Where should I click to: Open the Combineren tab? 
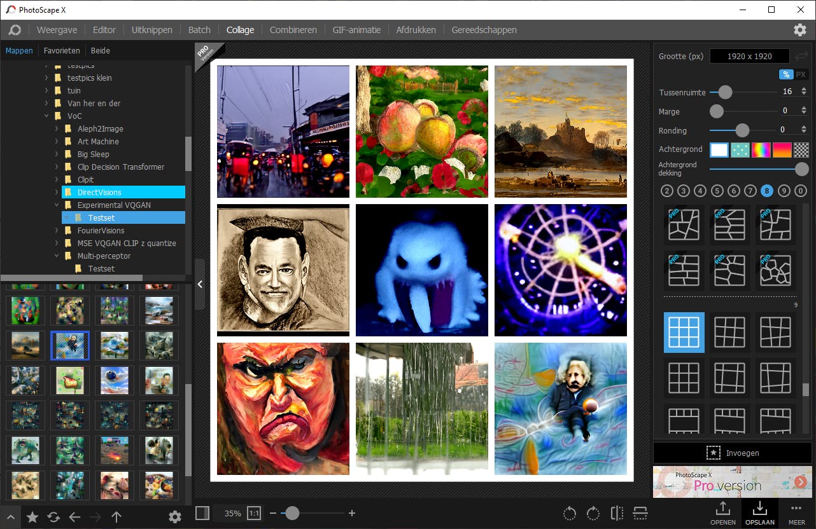pyautogui.click(x=293, y=30)
